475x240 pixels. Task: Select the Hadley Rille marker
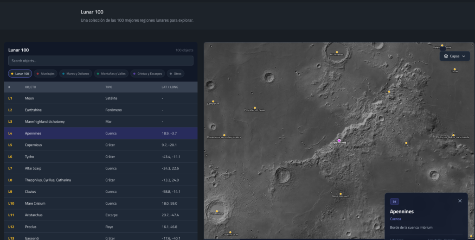[x=389, y=91]
